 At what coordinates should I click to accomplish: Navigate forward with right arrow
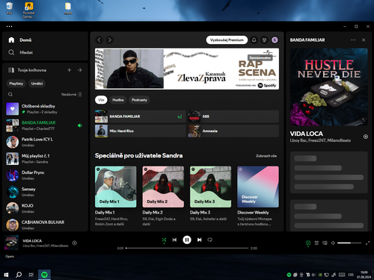[x=109, y=40]
